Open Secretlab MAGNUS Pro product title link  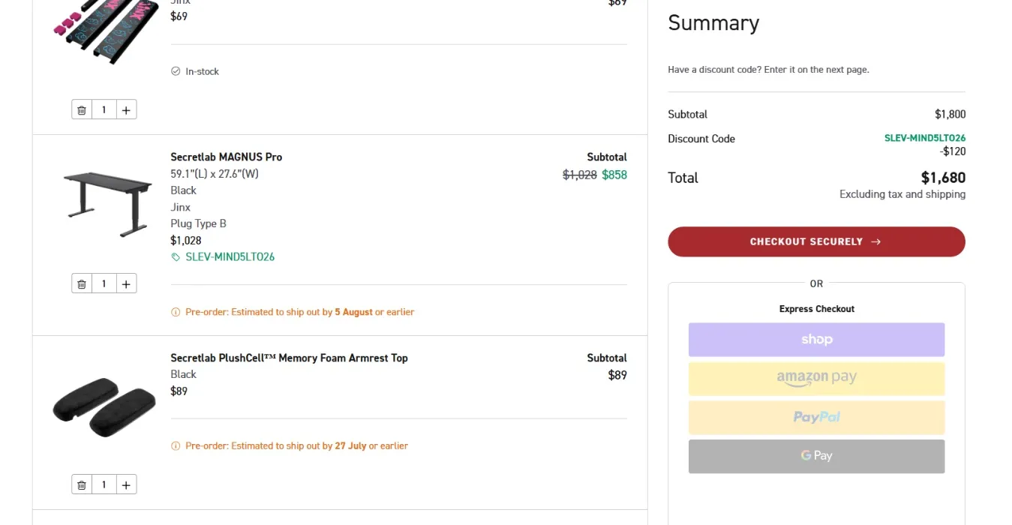coord(226,157)
